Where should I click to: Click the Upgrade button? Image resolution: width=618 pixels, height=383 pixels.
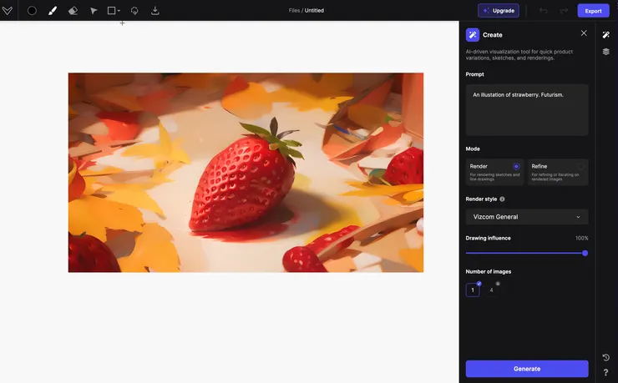point(498,11)
